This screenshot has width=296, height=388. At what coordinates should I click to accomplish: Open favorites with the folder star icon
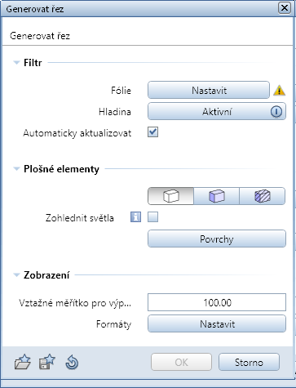[23, 362]
